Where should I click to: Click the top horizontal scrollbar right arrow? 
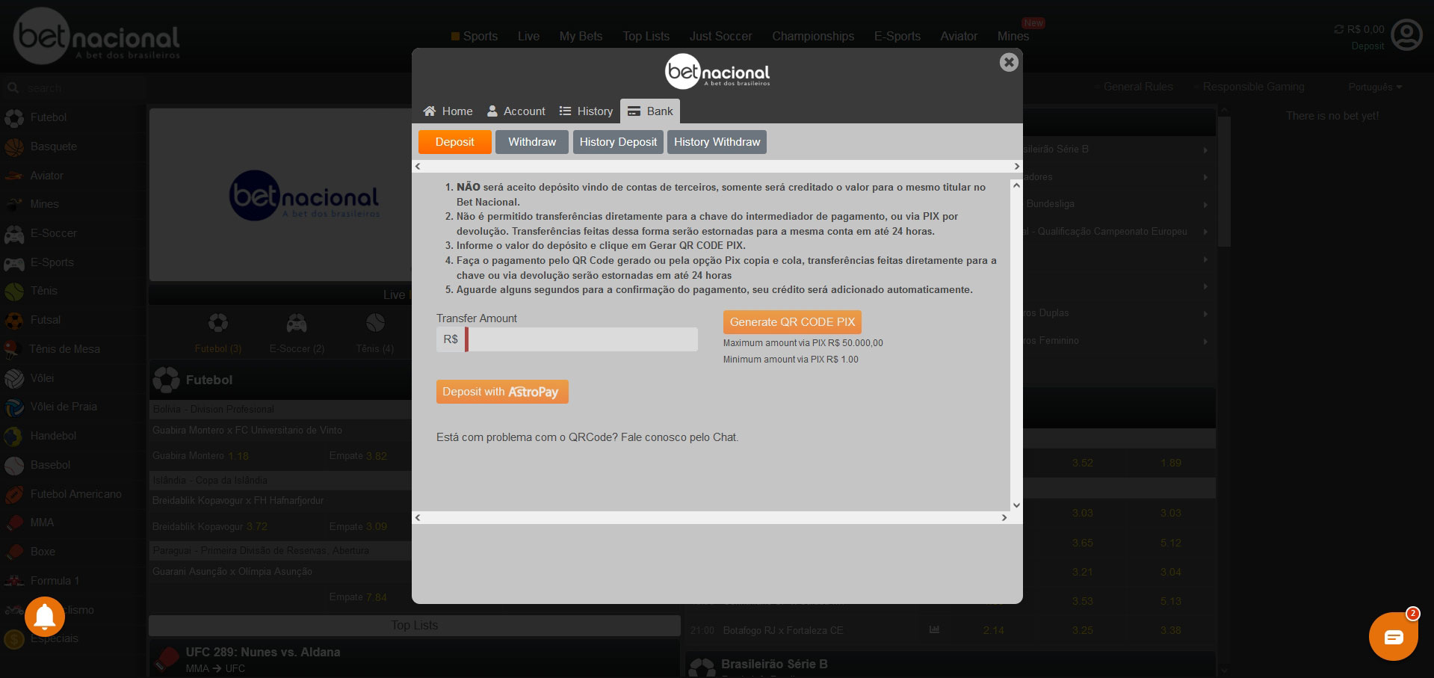[1016, 166]
